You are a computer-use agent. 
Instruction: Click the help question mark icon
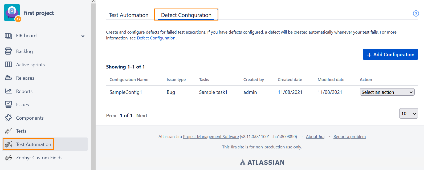[x=416, y=14]
